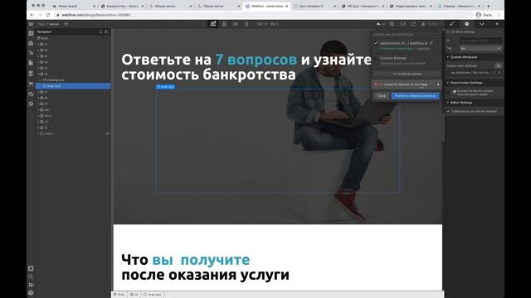Toggle the webflow.io staging domain checkbox
Image resolution: width=531 pixels, height=298 pixels.
(x=376, y=43)
